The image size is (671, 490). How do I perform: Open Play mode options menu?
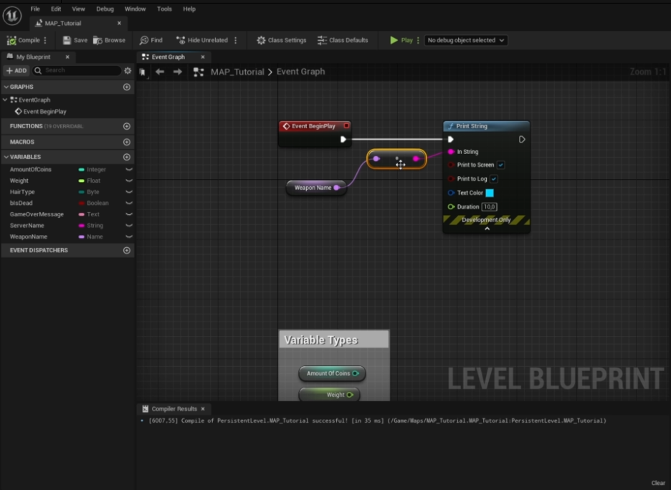418,40
